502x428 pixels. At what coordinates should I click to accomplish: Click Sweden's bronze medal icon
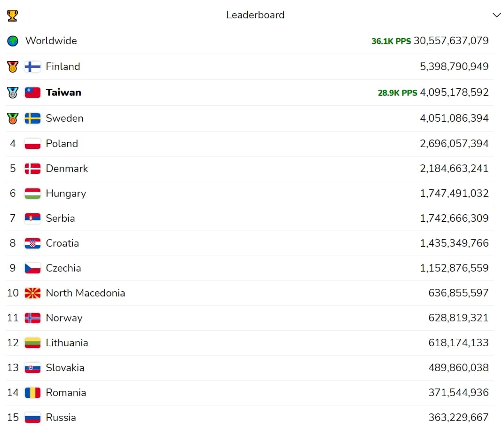point(13,118)
